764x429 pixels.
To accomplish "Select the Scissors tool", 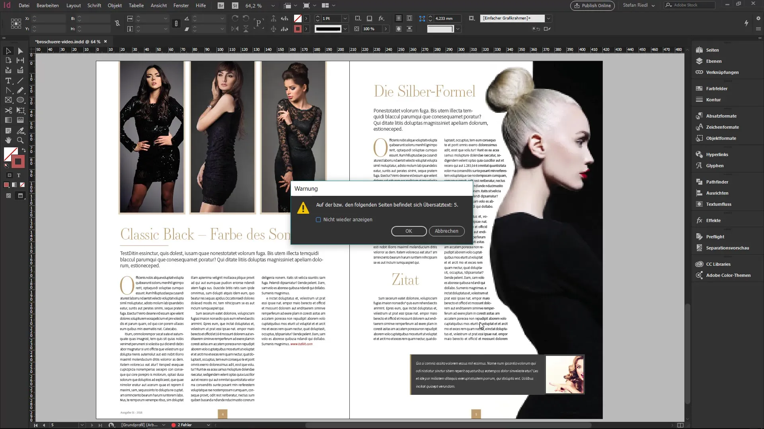I will click(8, 110).
